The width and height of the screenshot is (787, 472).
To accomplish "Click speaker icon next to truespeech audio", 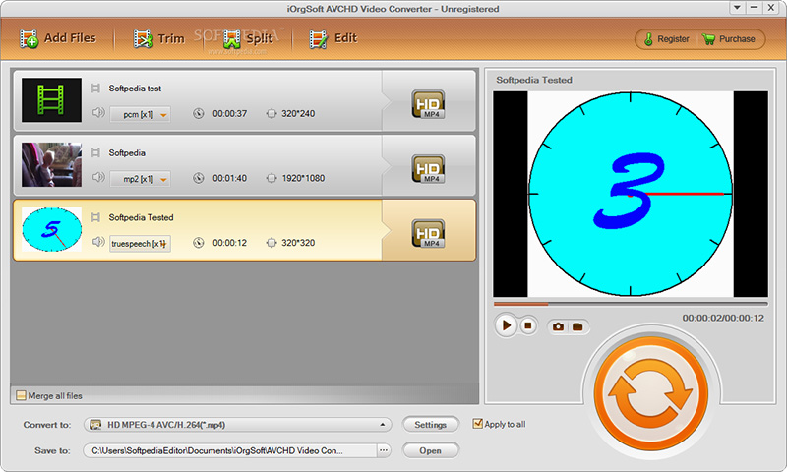I will pyautogui.click(x=97, y=242).
